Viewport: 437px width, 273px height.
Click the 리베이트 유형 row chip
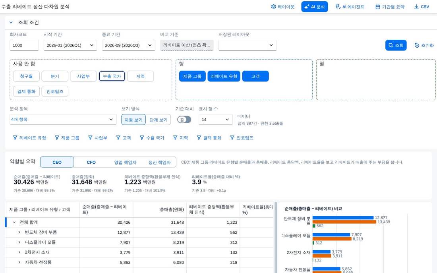pyautogui.click(x=224, y=76)
